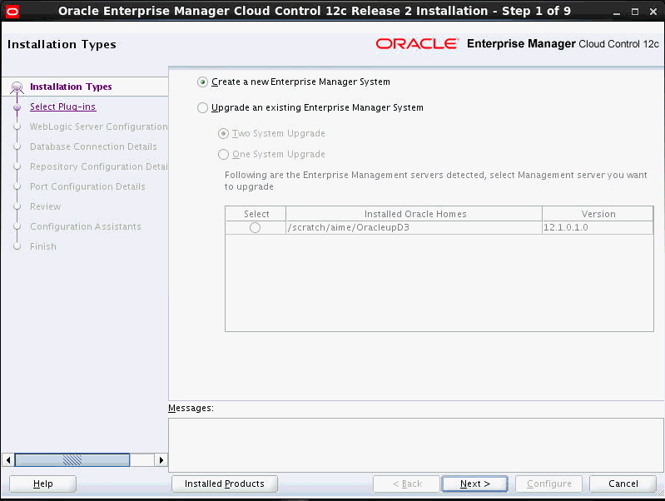Click WebLogic Server Configuration step
The image size is (665, 501).
click(x=98, y=126)
